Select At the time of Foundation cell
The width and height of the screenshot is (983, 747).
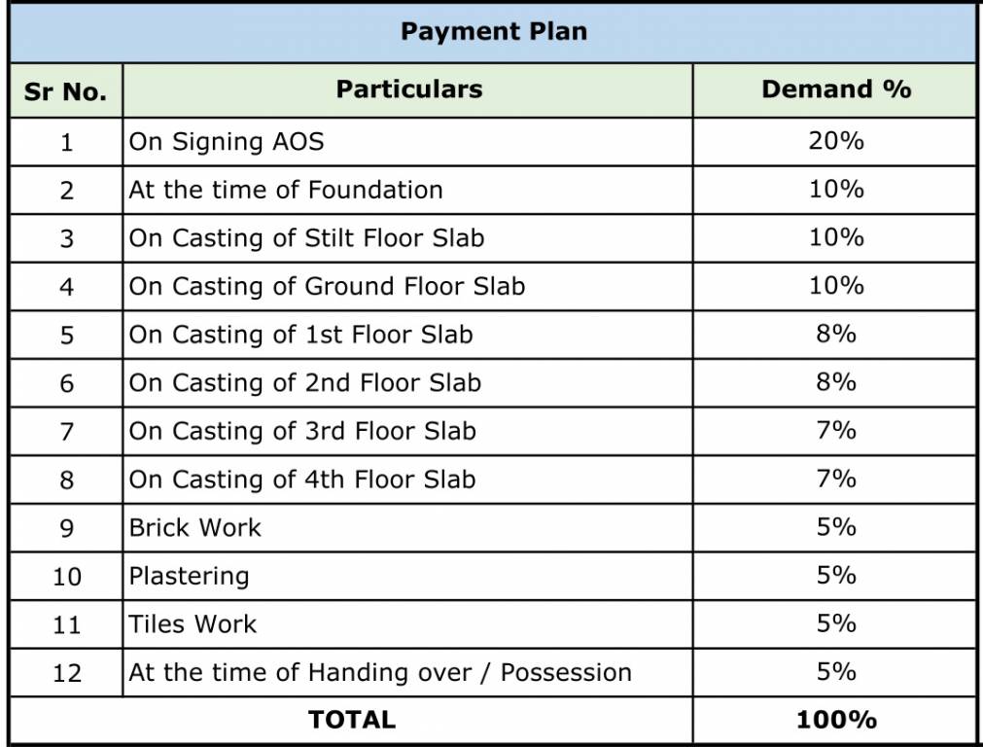point(286,190)
